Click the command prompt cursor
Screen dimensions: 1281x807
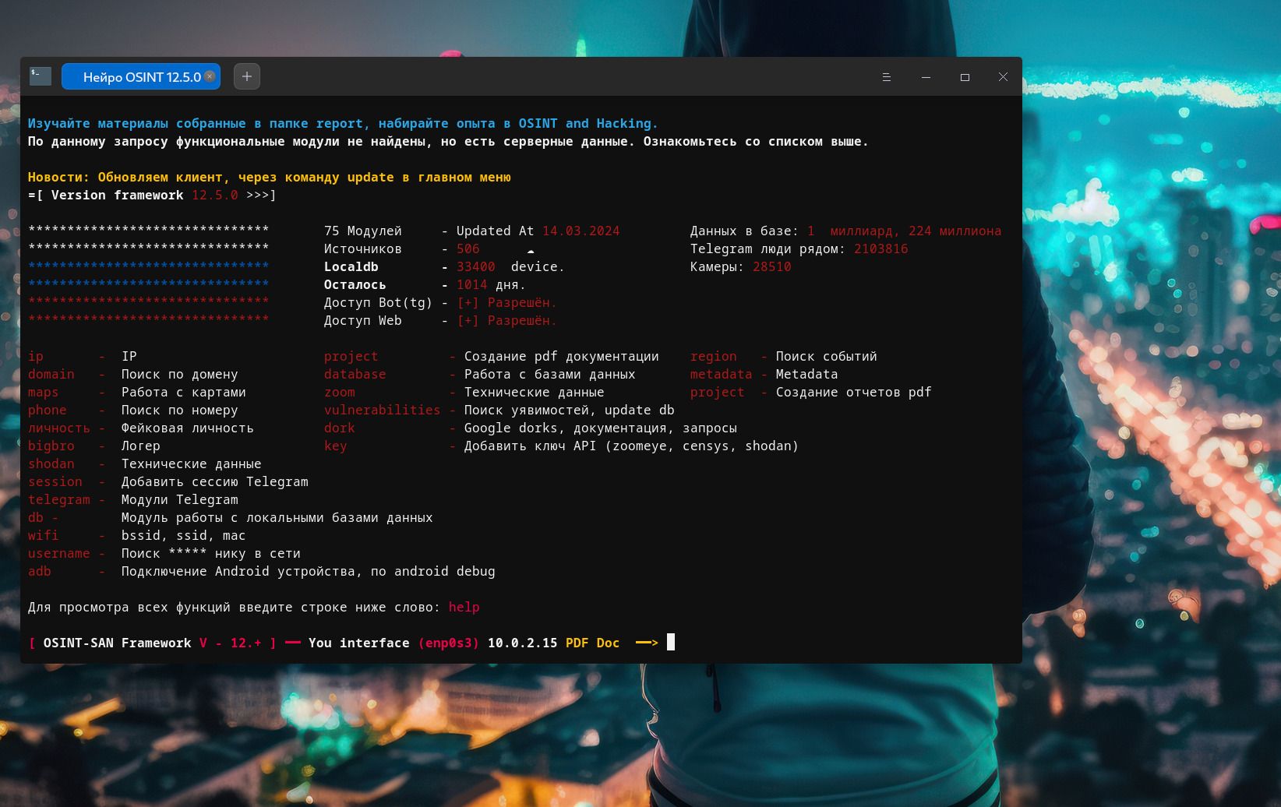(x=671, y=642)
